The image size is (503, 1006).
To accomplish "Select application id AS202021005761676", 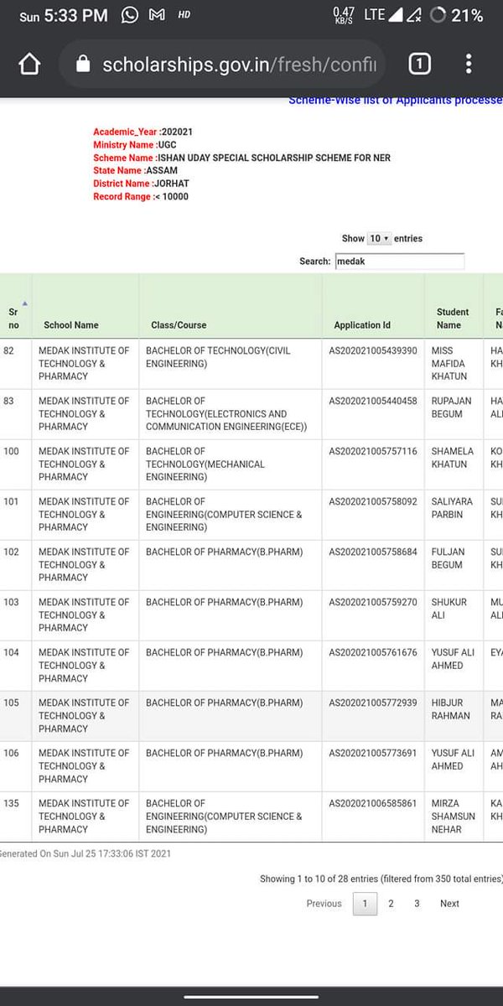I will (372, 652).
